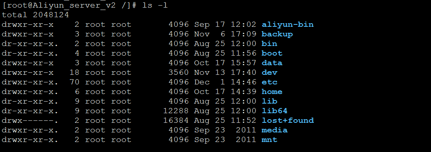Select the backup directory entry

tap(277, 34)
